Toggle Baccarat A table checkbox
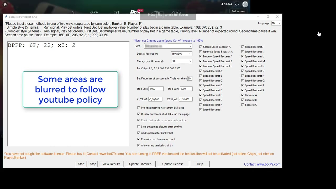 243,95
